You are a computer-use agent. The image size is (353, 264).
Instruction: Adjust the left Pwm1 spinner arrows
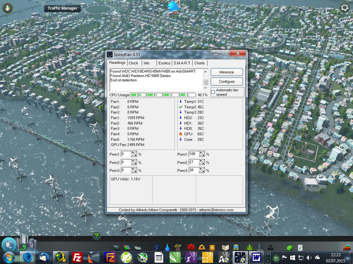[134, 154]
